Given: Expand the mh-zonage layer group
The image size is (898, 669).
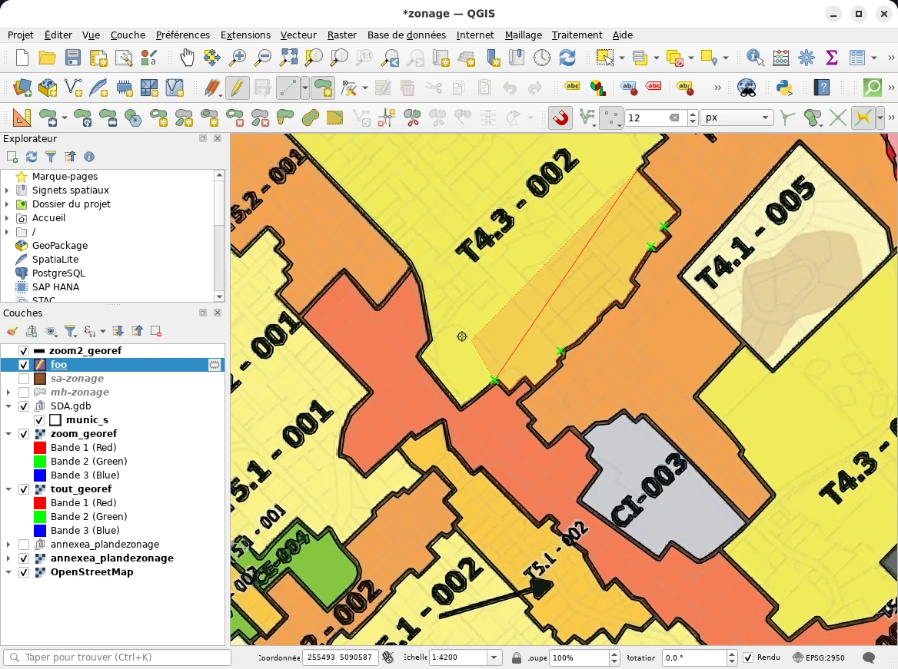Looking at the screenshot, I should click(x=8, y=392).
